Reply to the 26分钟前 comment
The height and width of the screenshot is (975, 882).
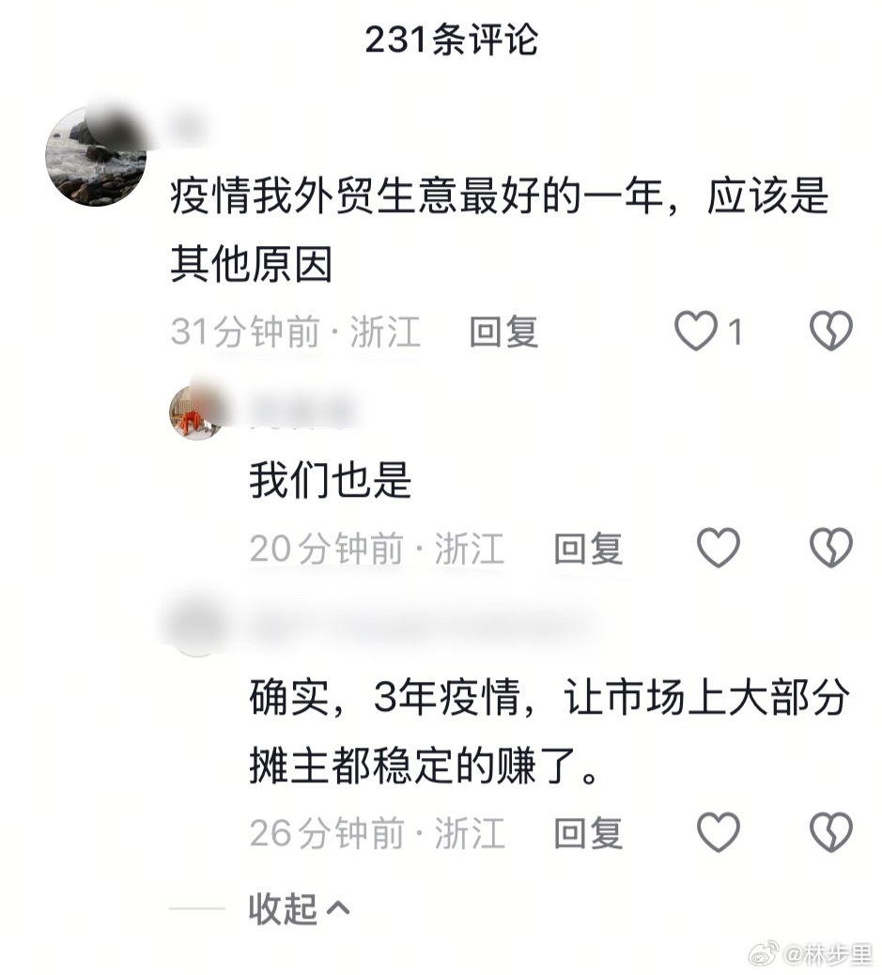pos(588,832)
